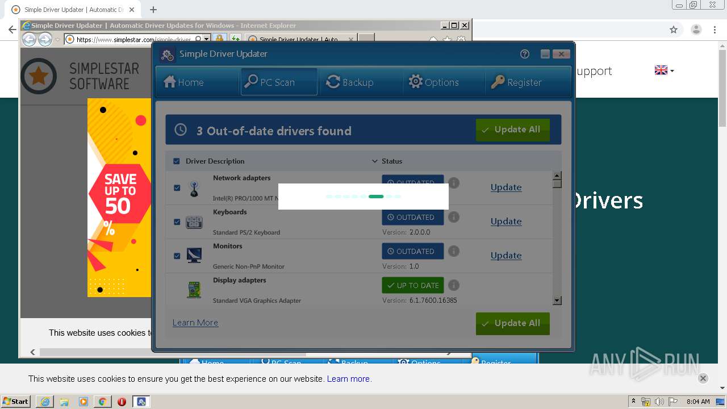Click info icon for Display adapters row
Image resolution: width=727 pixels, height=409 pixels.
[454, 285]
